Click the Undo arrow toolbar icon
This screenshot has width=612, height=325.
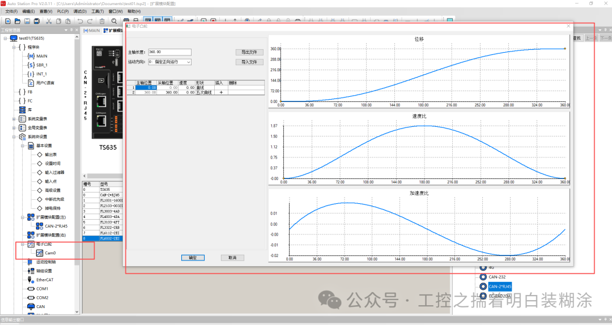80,21
